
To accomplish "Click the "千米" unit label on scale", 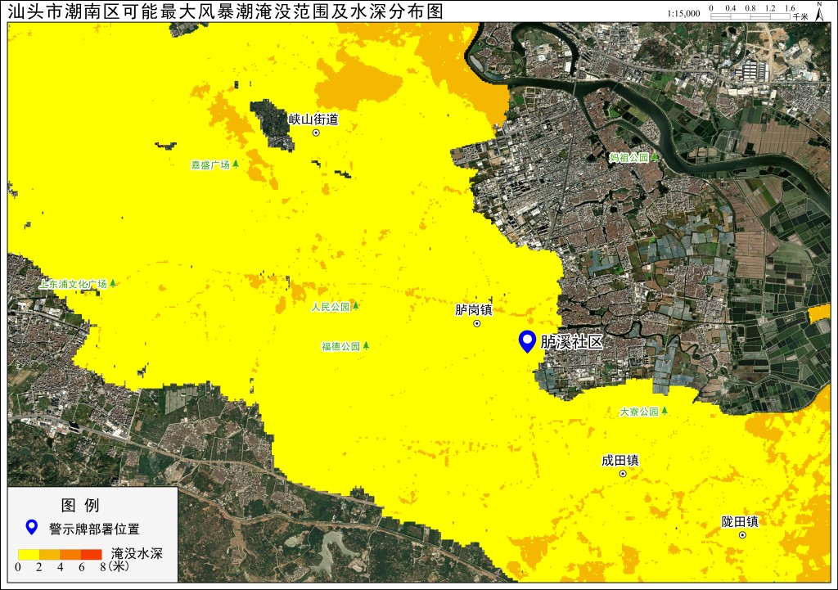I will [x=800, y=16].
